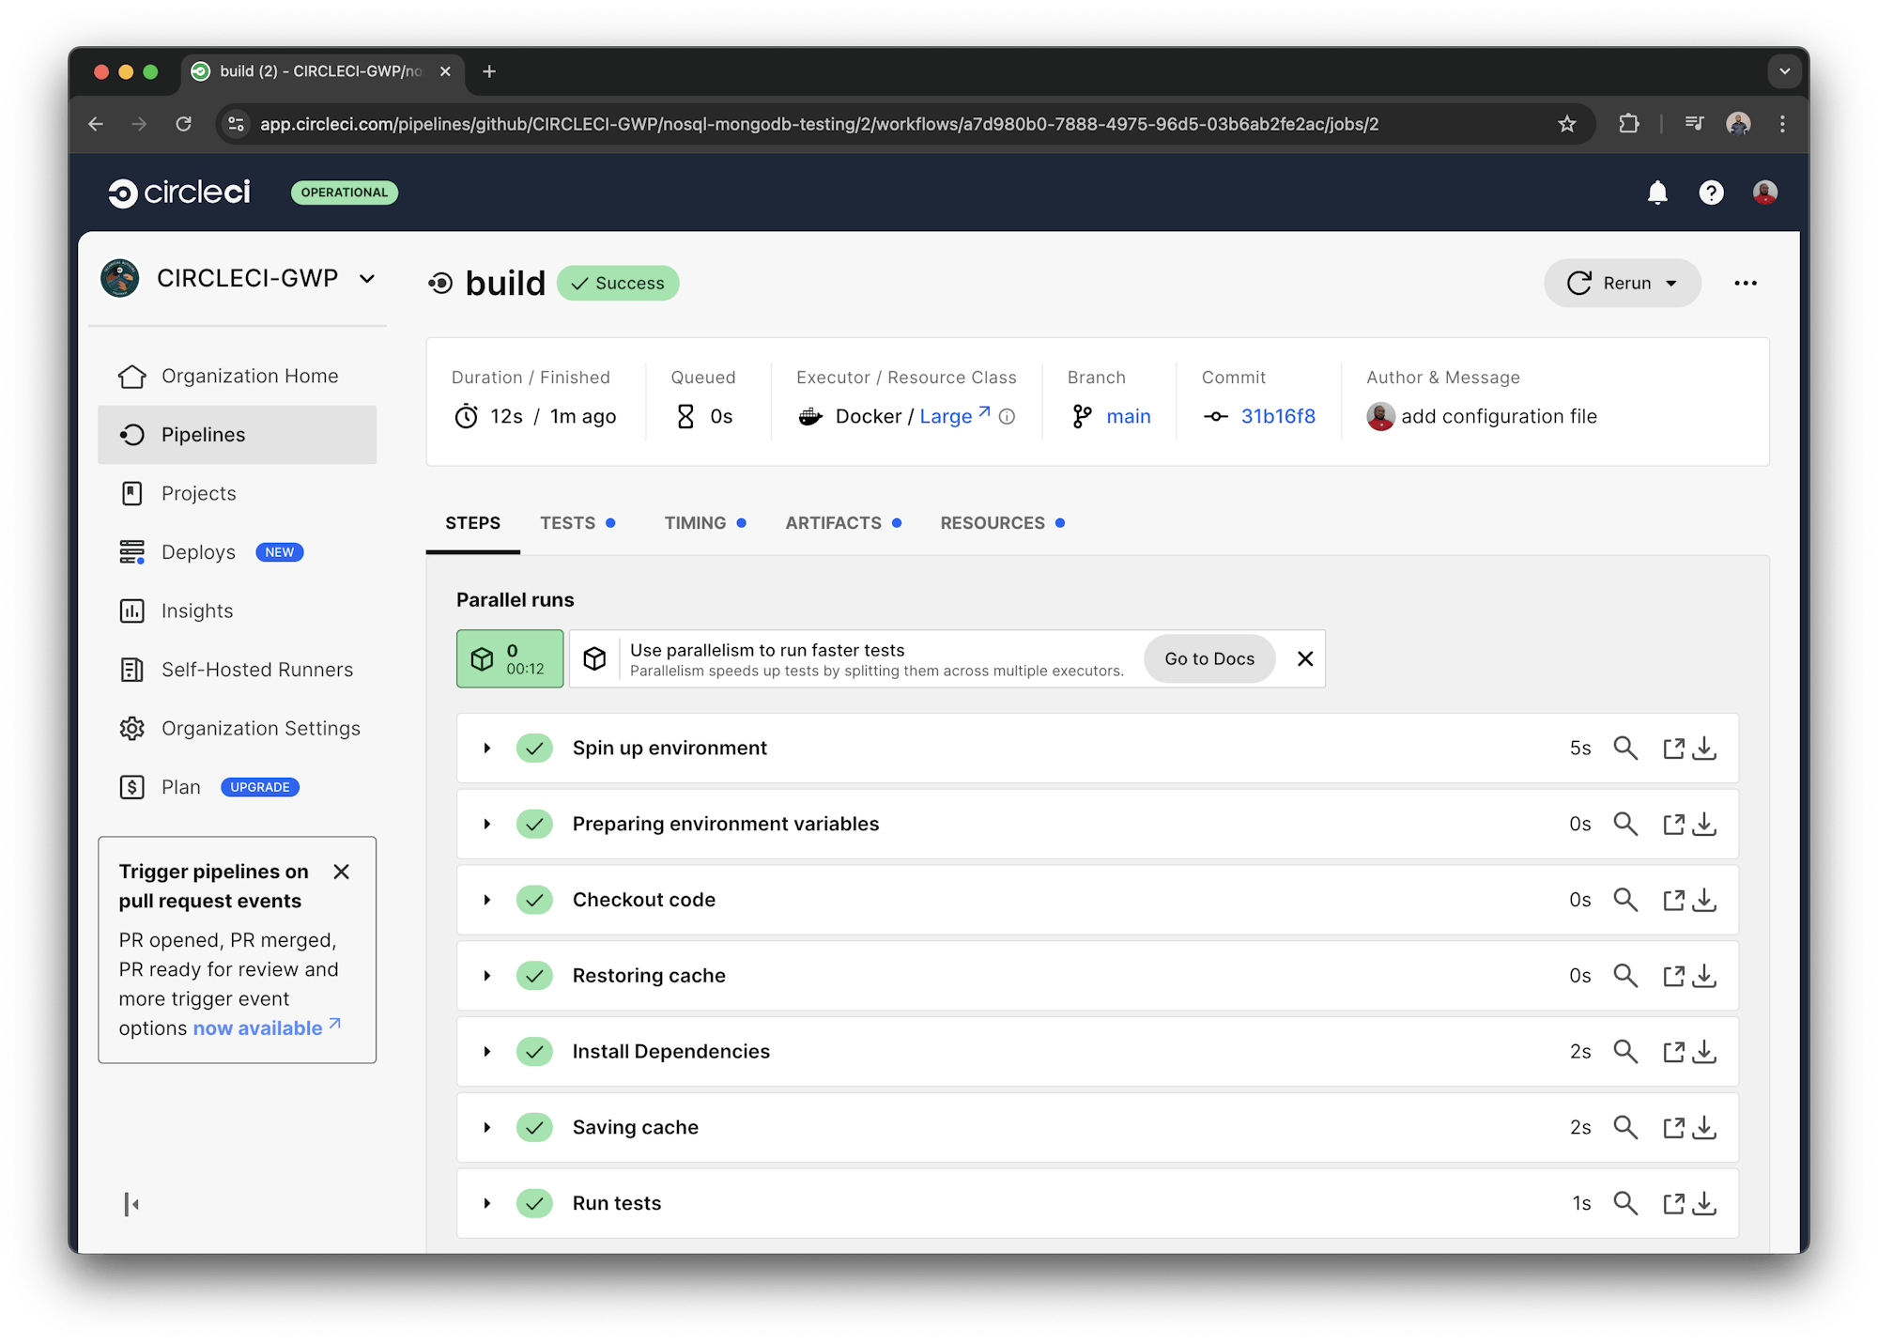Click the now available link
This screenshot has height=1344, width=1878.
[x=257, y=1027]
